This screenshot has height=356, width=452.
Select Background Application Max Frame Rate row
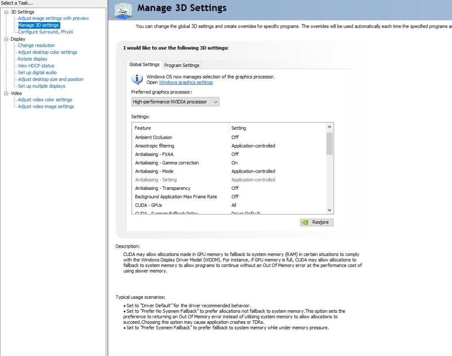click(x=229, y=197)
